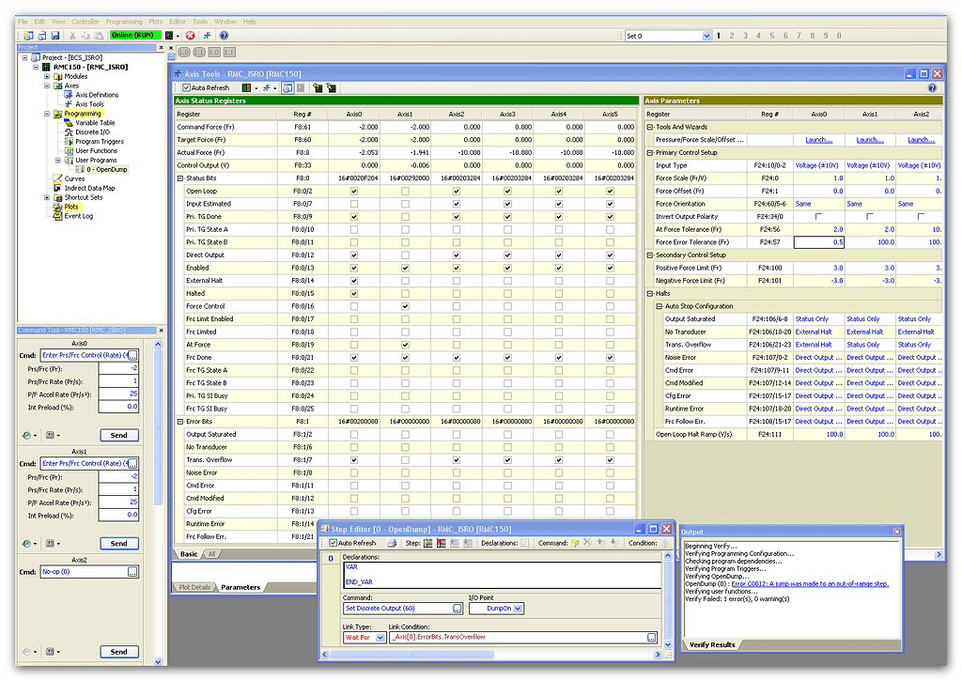Open the Event Log via lightning toolbar icon
Screen dimensions: 962x680
(x=209, y=34)
